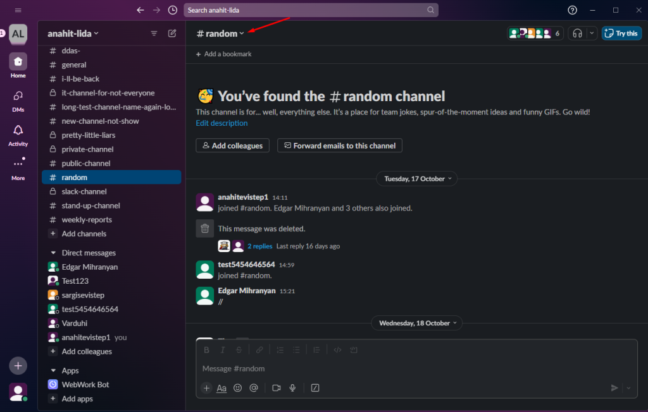Open the #random channel details dropdown
Screen dimensions: 648x412
click(x=220, y=33)
